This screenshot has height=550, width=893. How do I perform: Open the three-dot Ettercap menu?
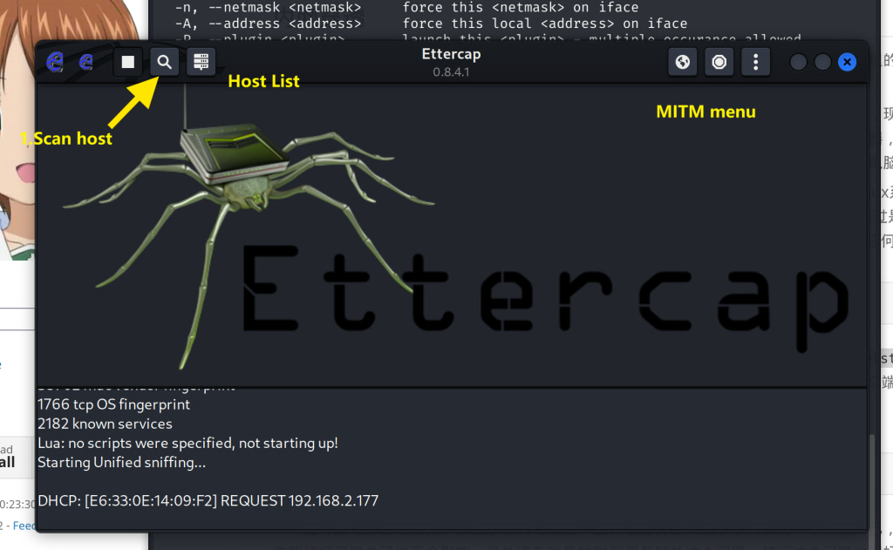(x=756, y=62)
